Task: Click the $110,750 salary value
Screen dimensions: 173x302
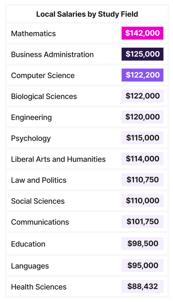Action: [142, 180]
